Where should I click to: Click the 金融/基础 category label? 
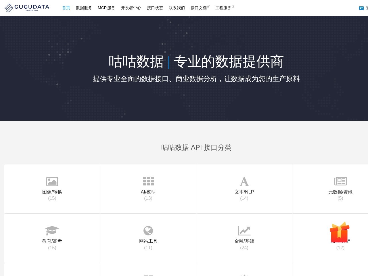pos(244,241)
